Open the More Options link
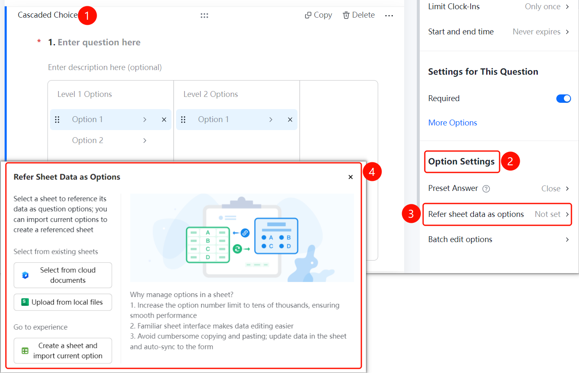Image resolution: width=579 pixels, height=373 pixels. click(453, 123)
